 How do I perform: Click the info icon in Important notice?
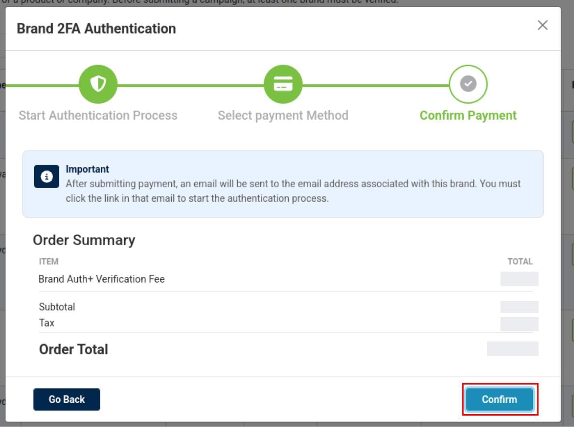47,176
